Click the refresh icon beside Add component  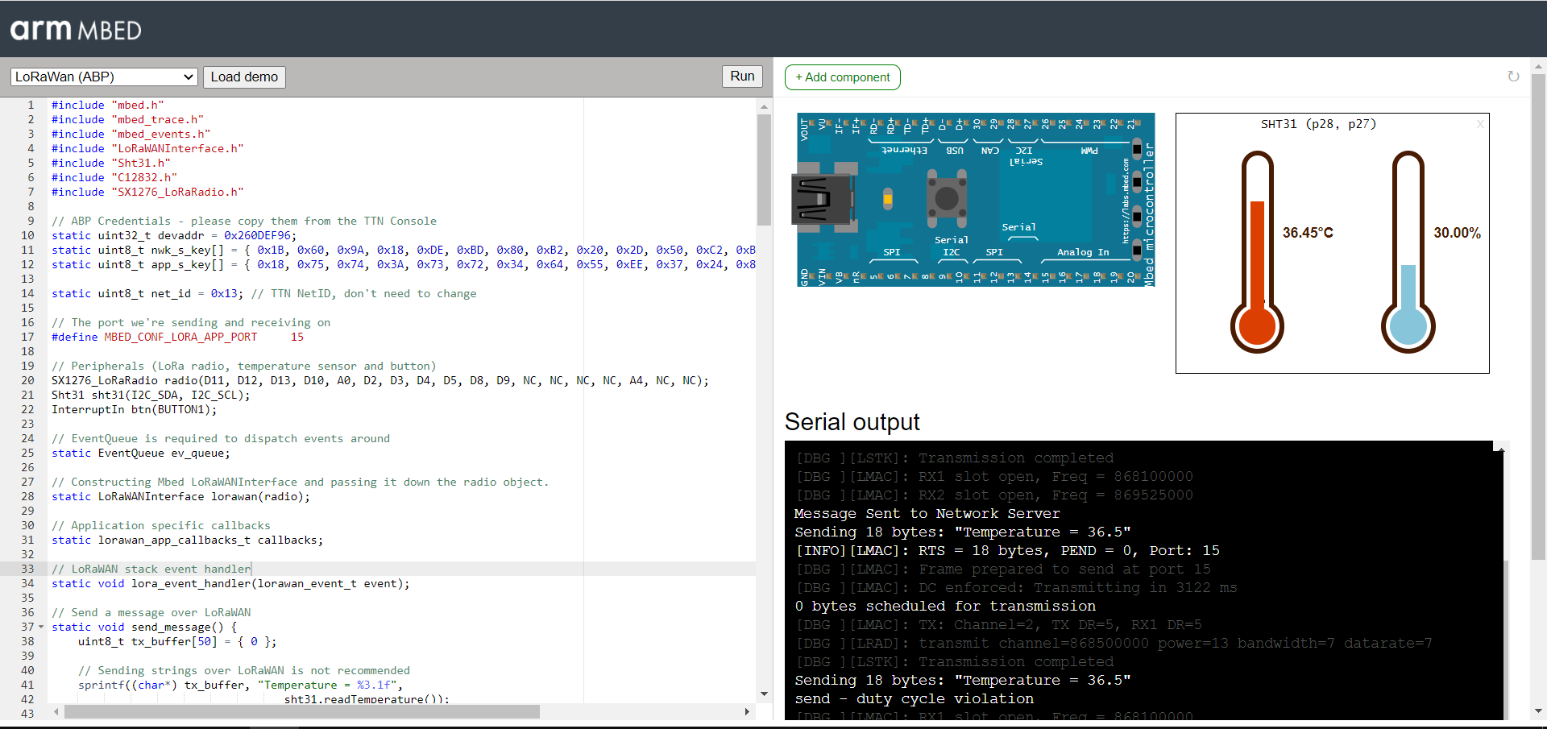click(x=1513, y=77)
